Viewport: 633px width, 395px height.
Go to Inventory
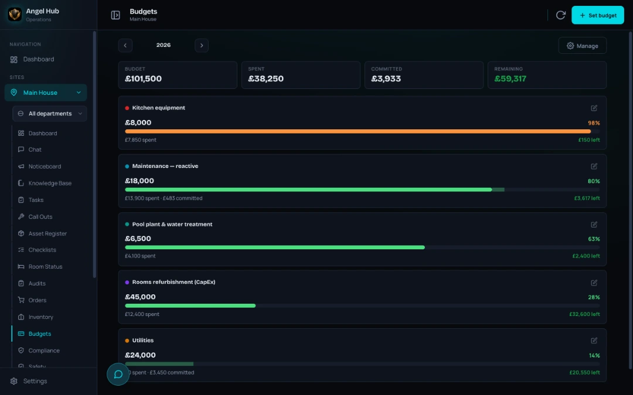click(x=40, y=317)
